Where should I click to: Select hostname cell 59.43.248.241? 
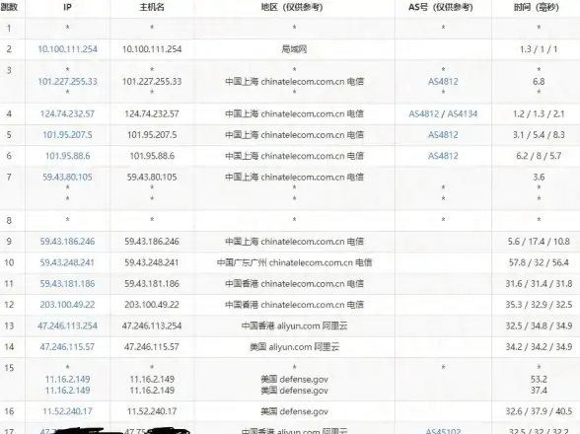152,262
